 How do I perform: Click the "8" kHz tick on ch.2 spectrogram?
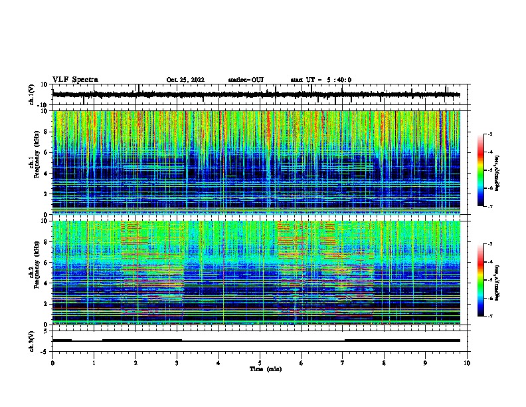click(46, 242)
